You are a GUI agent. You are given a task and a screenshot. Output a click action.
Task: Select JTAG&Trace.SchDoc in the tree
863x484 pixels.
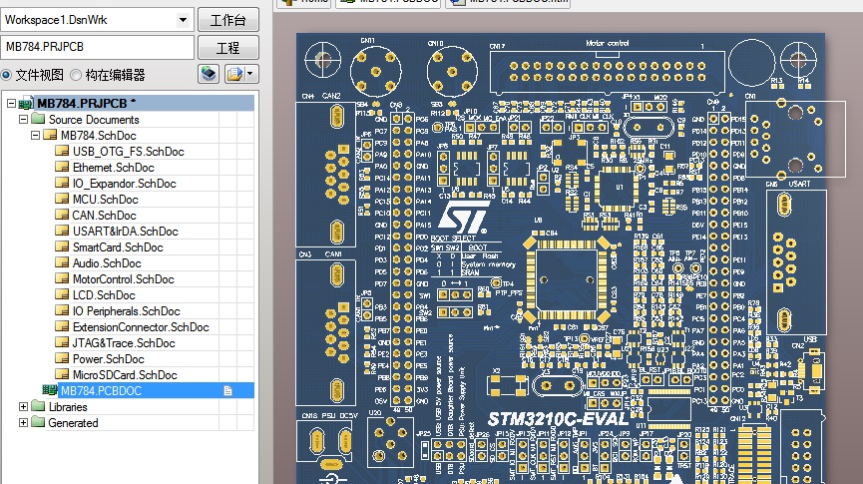click(x=124, y=343)
